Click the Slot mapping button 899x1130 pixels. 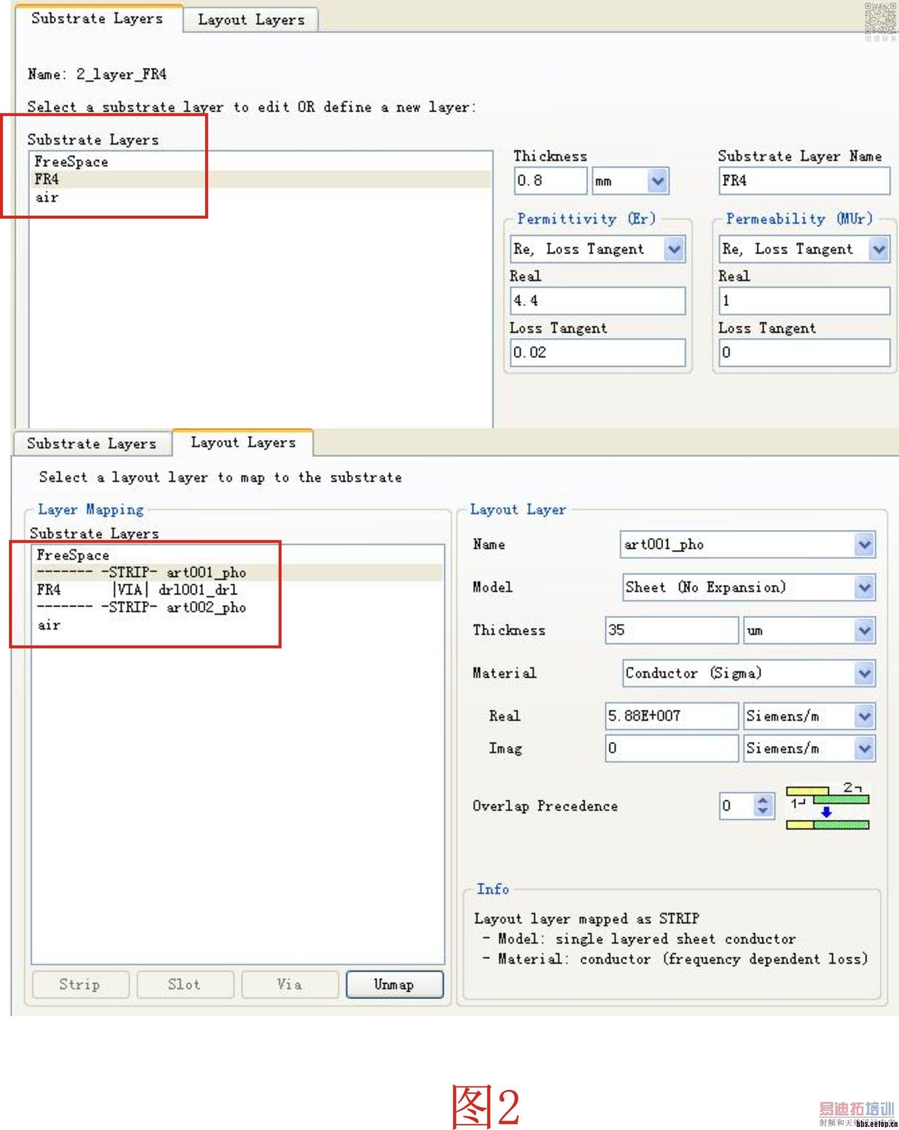[185, 985]
